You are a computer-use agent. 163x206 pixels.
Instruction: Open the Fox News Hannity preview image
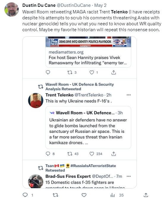88,42
